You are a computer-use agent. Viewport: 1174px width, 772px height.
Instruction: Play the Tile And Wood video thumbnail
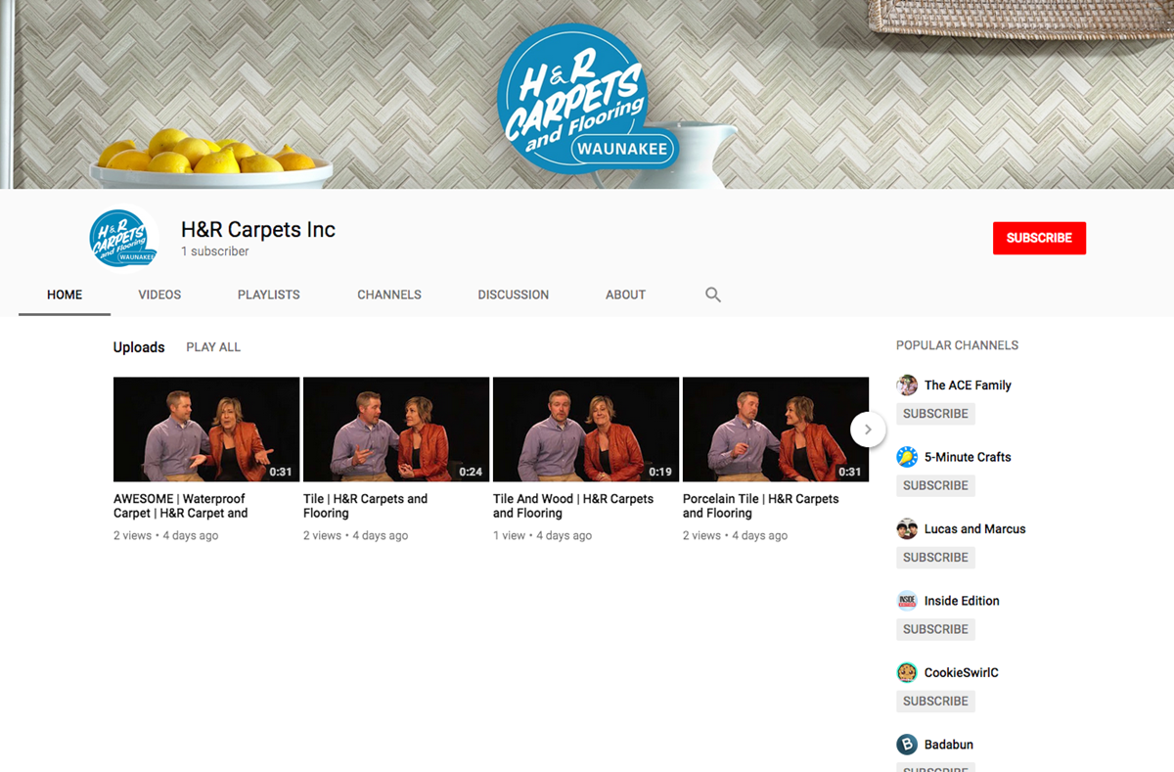click(586, 430)
